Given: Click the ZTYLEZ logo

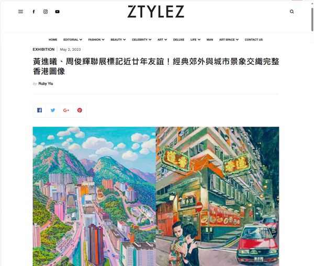Looking at the screenshot, I should (x=156, y=11).
